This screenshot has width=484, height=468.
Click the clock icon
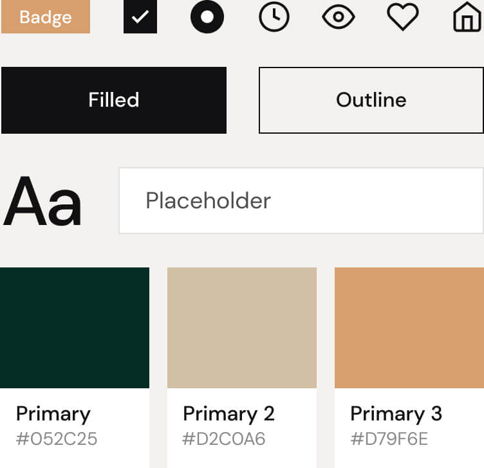274,17
